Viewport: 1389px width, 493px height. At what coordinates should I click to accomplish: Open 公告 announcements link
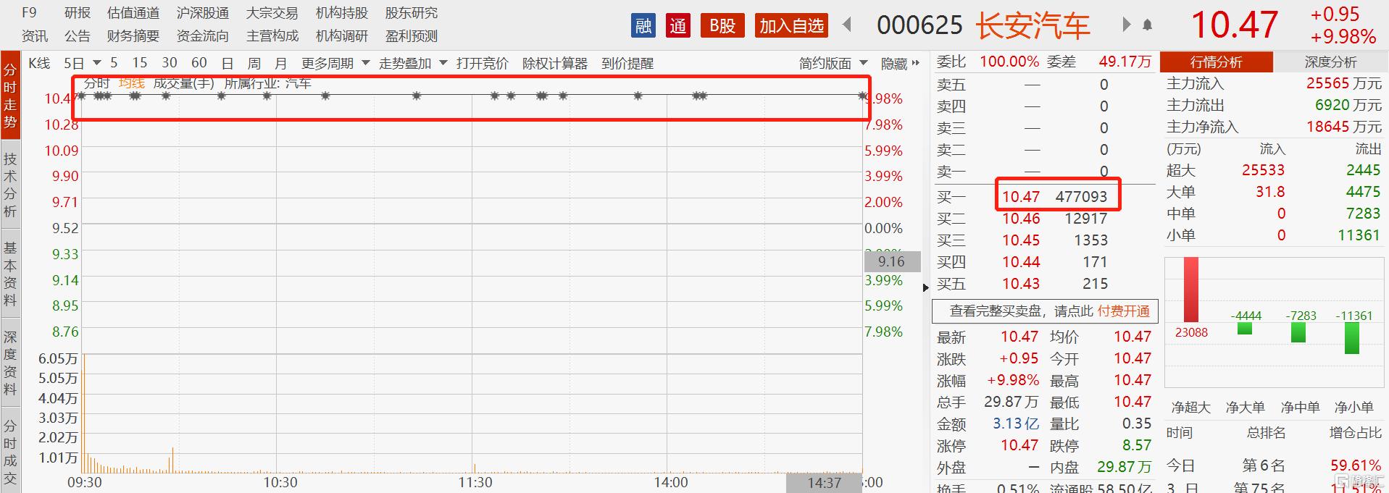78,36
